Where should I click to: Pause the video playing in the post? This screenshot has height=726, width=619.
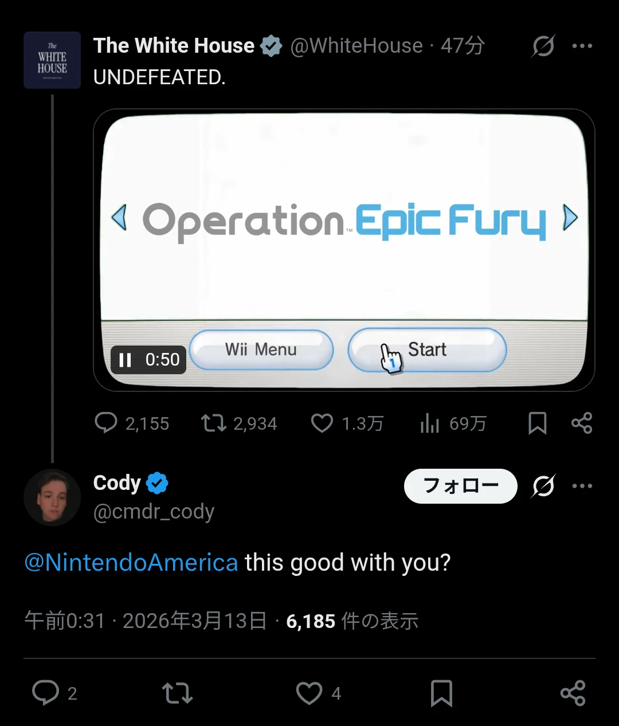tap(125, 360)
